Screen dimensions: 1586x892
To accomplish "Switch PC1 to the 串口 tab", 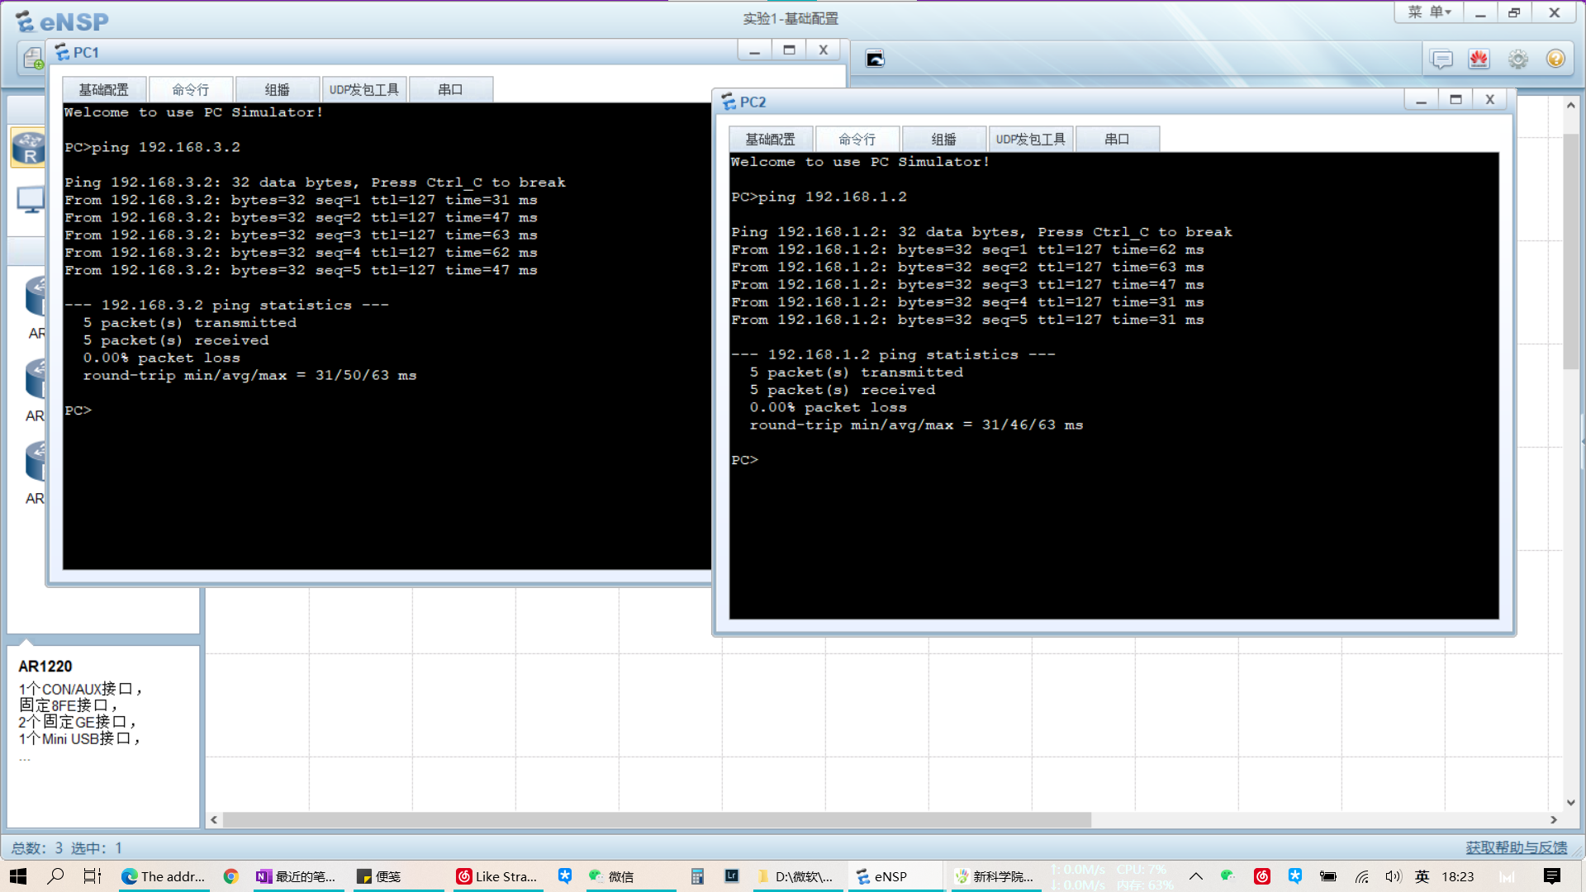I will (451, 88).
